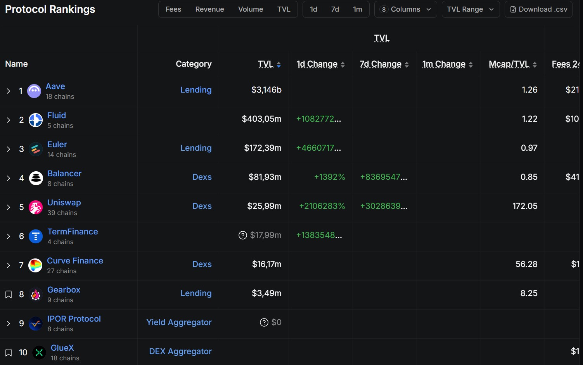
Task: Toggle the bookmark on the Gearbox row
Action: (9, 294)
